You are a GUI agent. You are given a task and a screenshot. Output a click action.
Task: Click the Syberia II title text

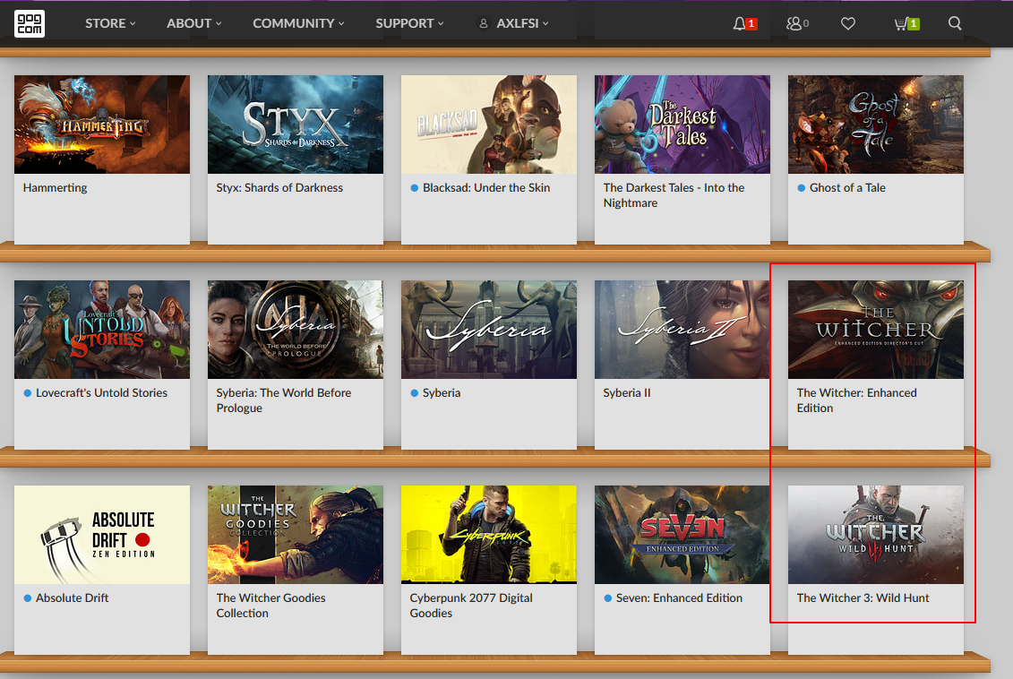coord(627,393)
